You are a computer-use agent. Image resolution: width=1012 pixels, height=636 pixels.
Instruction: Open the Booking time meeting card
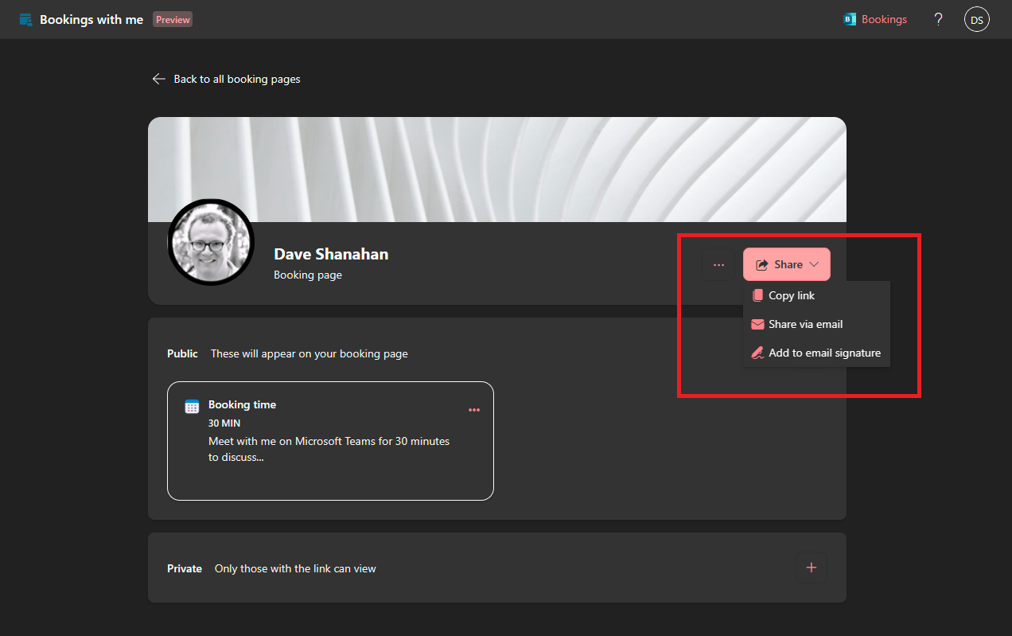[330, 441]
